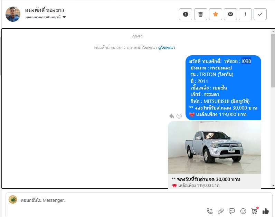Send a thumbs up like
The image size is (275, 217).
coord(266,211)
